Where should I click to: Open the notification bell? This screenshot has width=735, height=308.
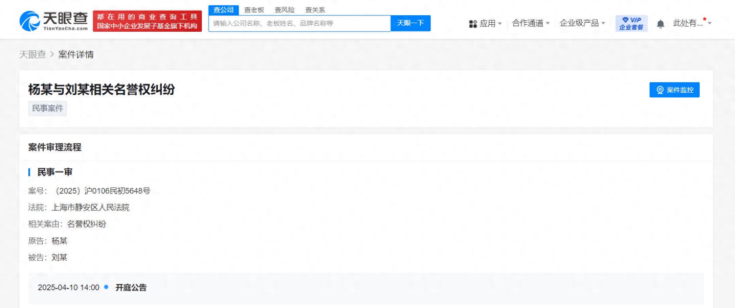pos(660,24)
